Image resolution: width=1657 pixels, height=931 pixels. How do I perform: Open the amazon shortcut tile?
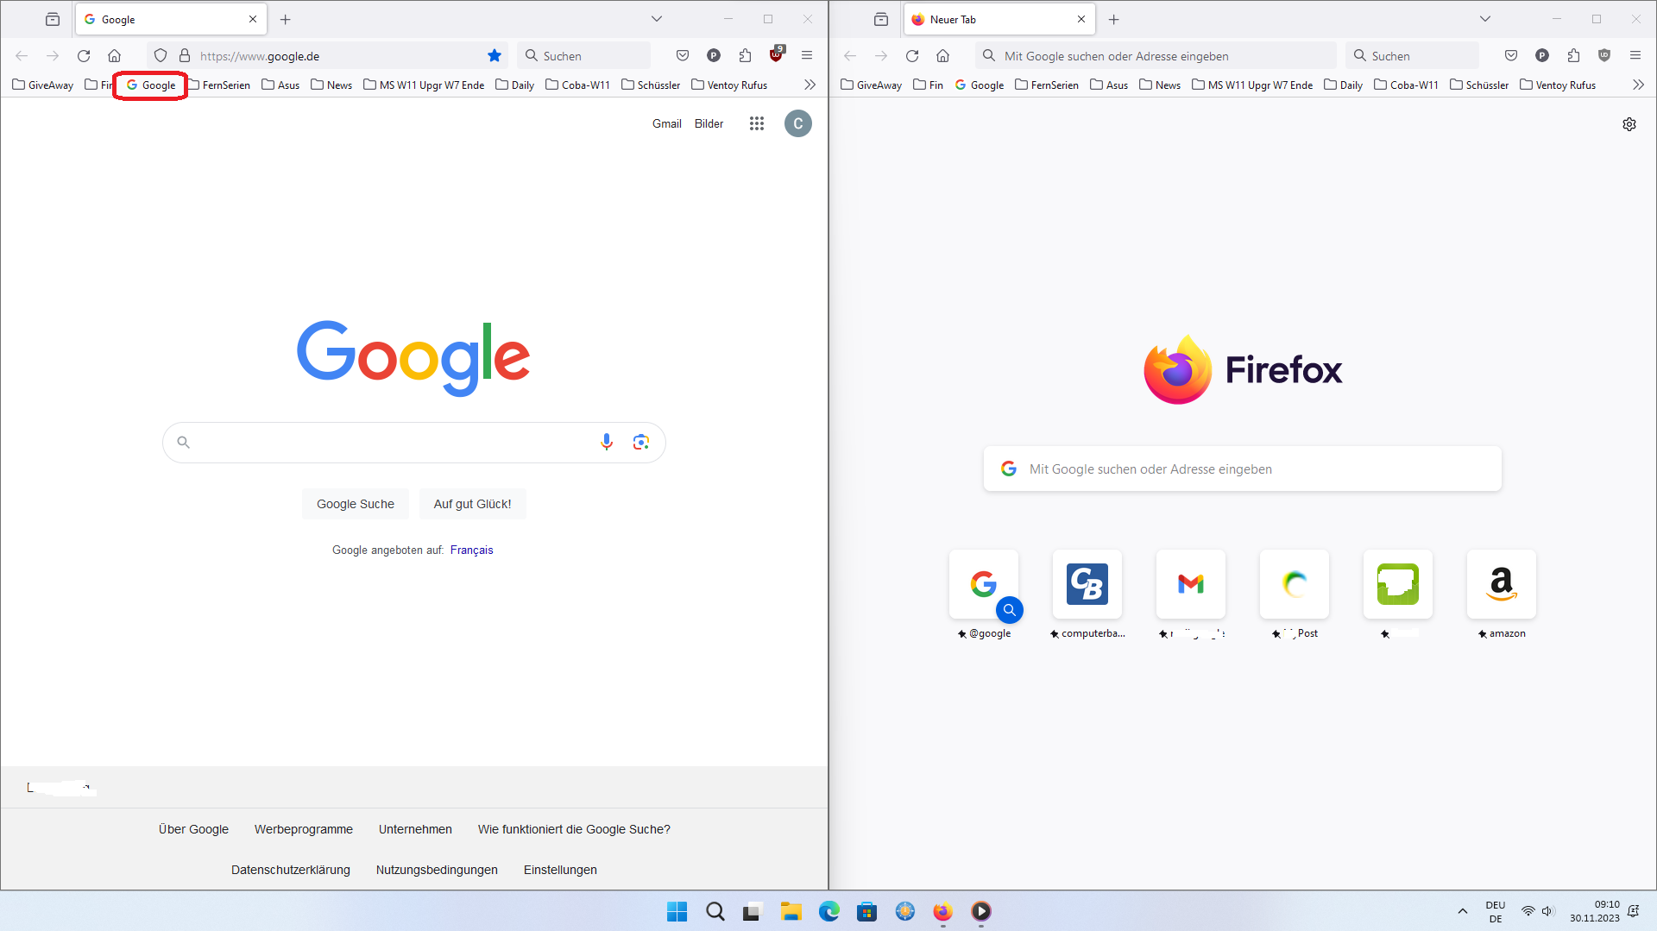click(x=1502, y=584)
